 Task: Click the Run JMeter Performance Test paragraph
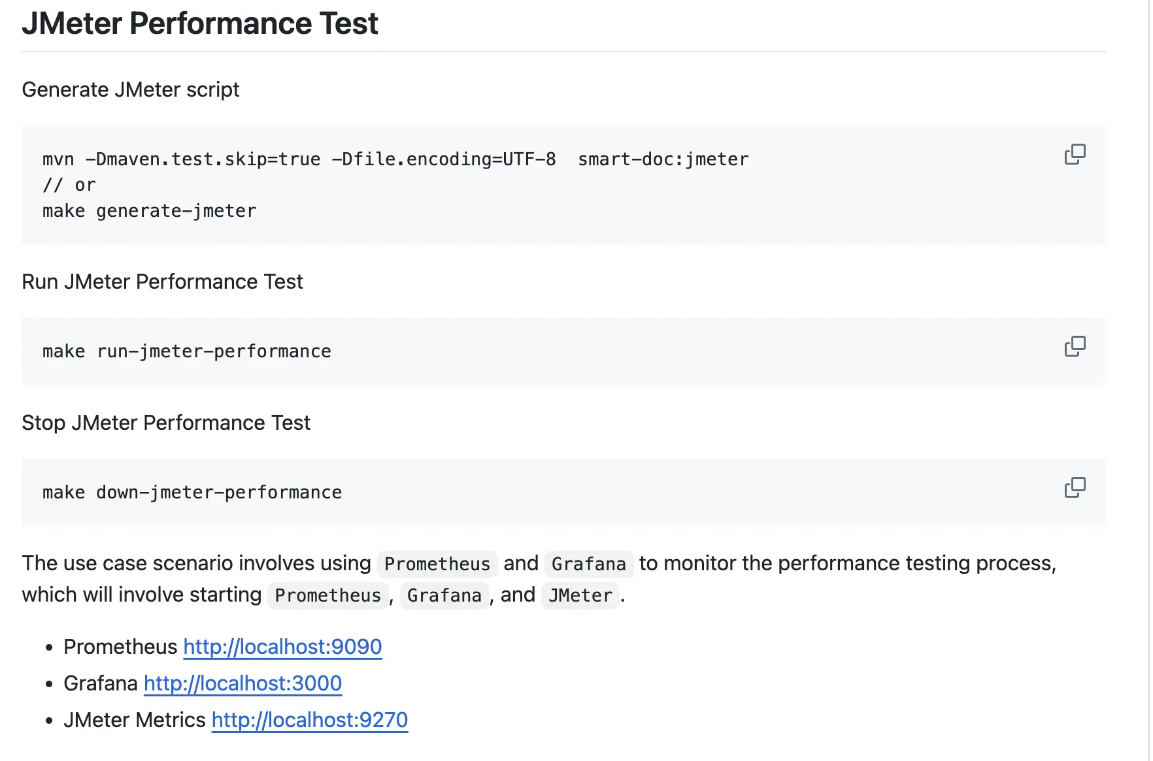(162, 282)
